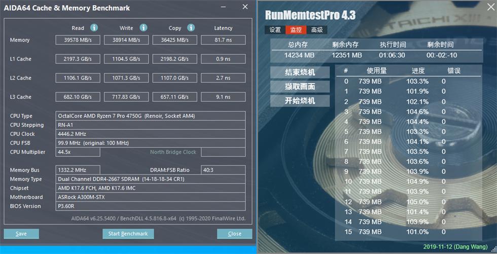
Task: Click the 错误 column header
Action: (454, 70)
